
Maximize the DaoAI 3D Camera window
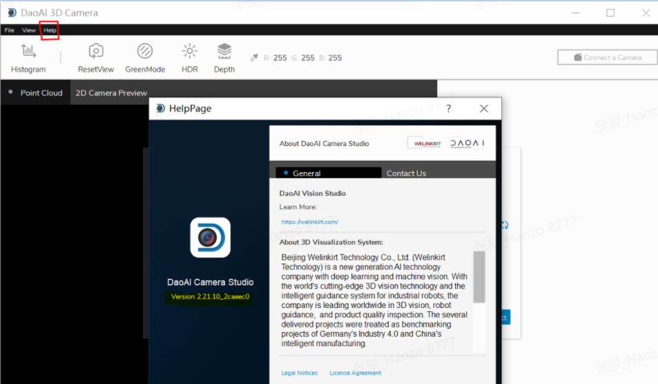[x=610, y=13]
